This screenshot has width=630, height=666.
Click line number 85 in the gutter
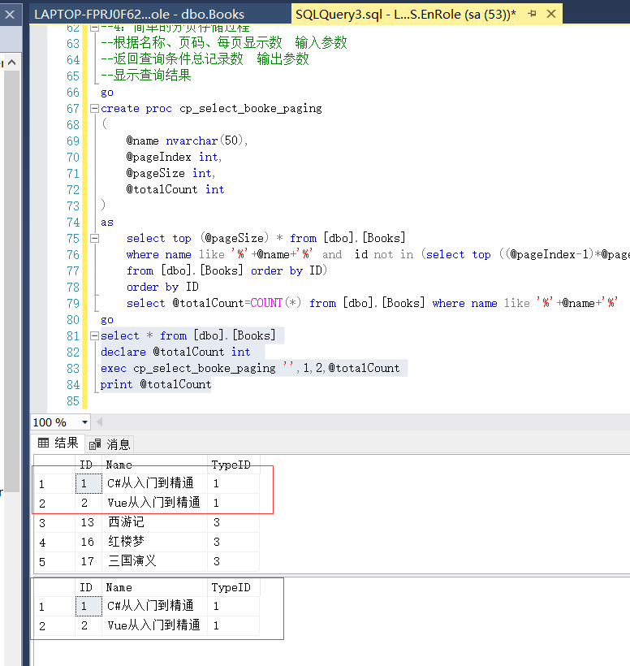72,401
